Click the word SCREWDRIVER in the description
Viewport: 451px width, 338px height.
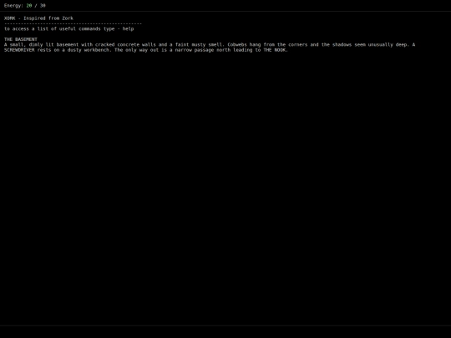[x=19, y=50]
